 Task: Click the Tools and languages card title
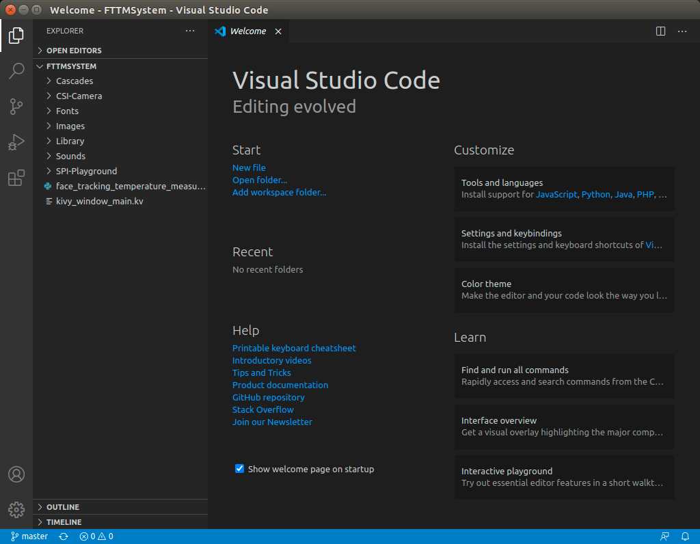502,183
